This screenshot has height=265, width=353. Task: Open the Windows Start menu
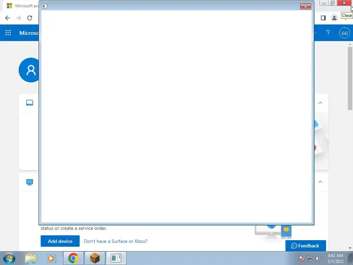click(9, 258)
